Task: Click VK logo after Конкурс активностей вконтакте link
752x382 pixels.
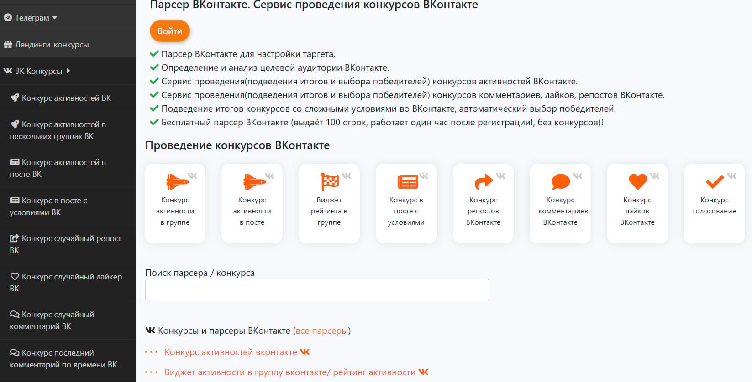Action: click(x=305, y=352)
